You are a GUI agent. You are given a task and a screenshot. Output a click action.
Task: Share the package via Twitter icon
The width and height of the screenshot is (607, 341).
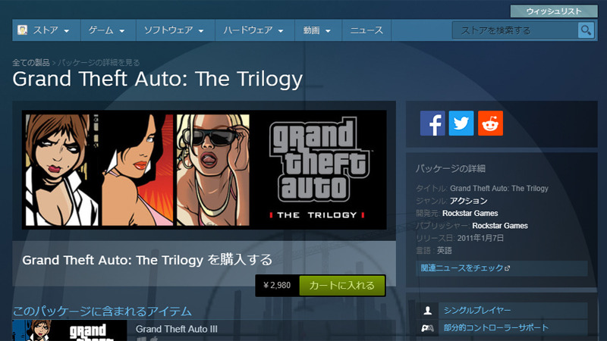[461, 124]
